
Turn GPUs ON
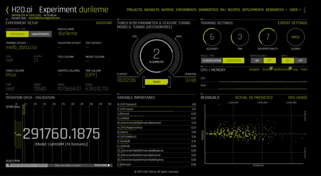288,61
